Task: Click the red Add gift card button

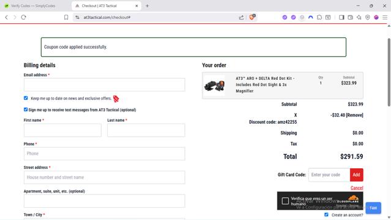Action: pos(356,175)
